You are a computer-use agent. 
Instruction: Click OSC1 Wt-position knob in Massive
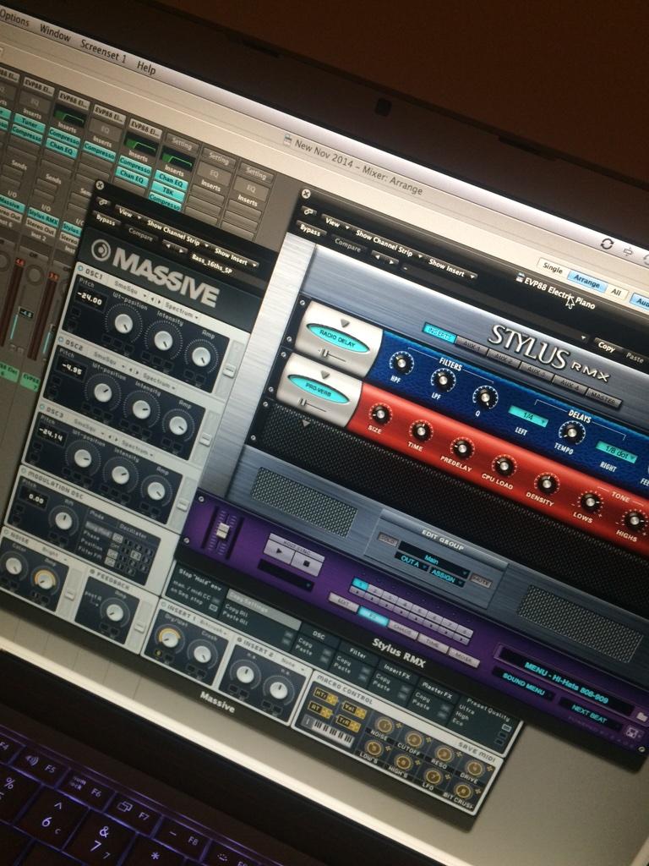(123, 322)
